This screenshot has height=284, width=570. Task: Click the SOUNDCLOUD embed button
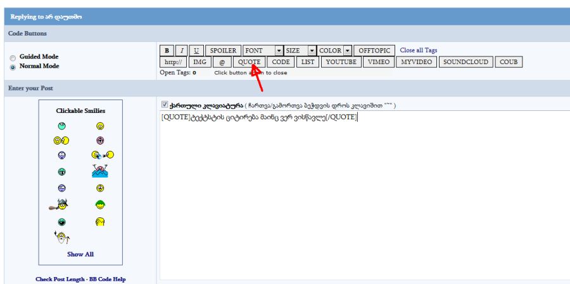(465, 62)
